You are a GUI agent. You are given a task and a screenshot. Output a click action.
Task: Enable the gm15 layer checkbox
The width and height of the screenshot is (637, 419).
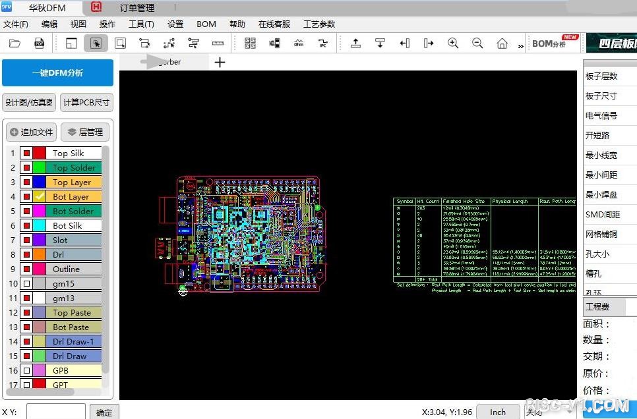coord(26,284)
